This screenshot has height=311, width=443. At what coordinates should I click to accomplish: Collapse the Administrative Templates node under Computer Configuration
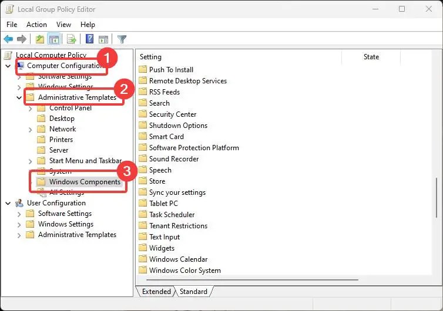[19, 97]
